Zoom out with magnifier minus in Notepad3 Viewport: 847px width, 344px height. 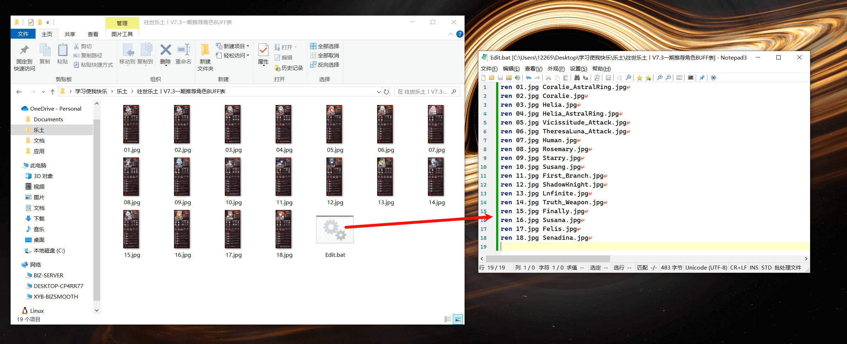pyautogui.click(x=668, y=78)
